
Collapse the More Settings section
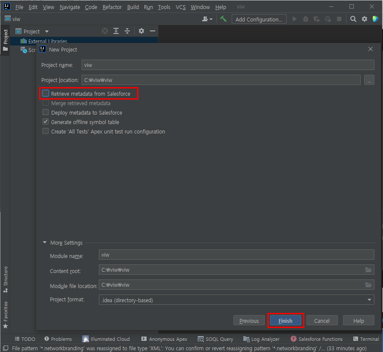click(x=45, y=243)
